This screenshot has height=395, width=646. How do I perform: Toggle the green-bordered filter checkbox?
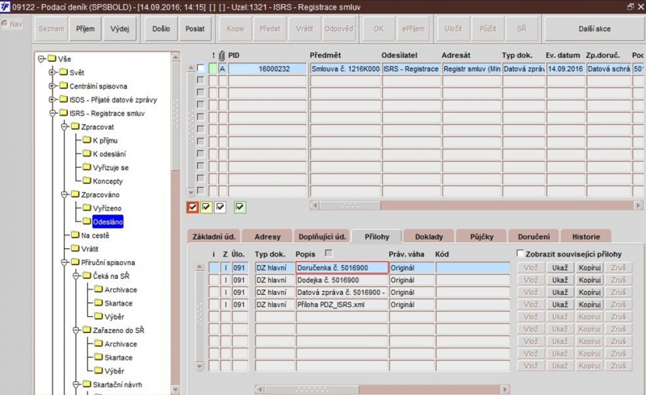(240, 207)
